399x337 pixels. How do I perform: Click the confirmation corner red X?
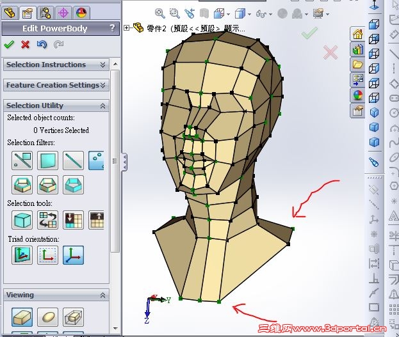point(330,52)
